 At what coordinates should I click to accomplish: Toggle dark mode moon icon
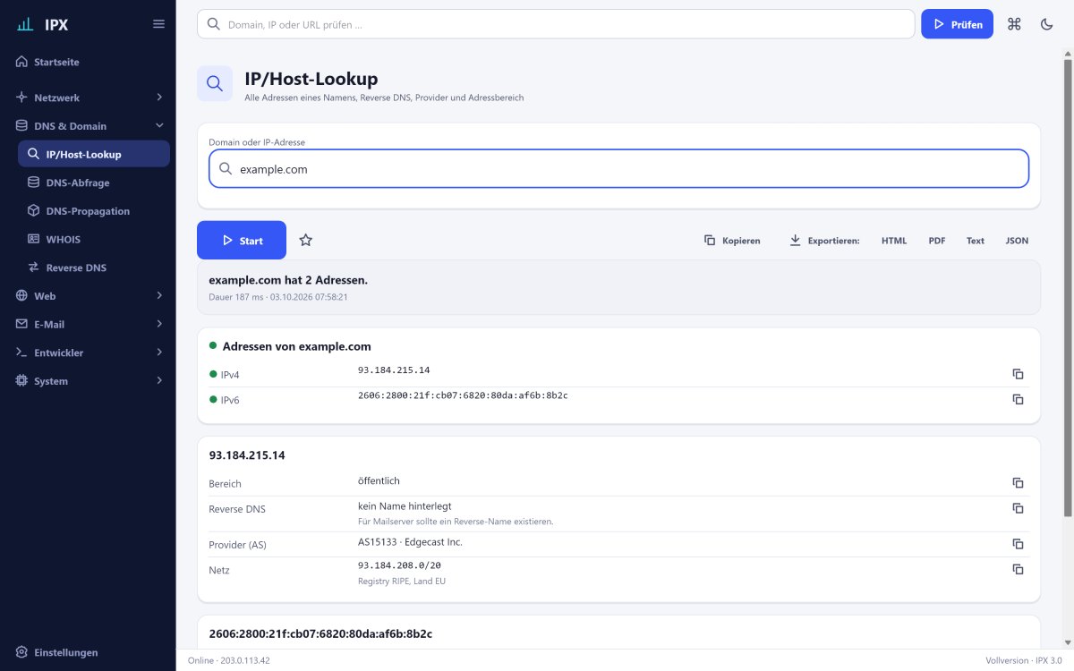(1047, 24)
